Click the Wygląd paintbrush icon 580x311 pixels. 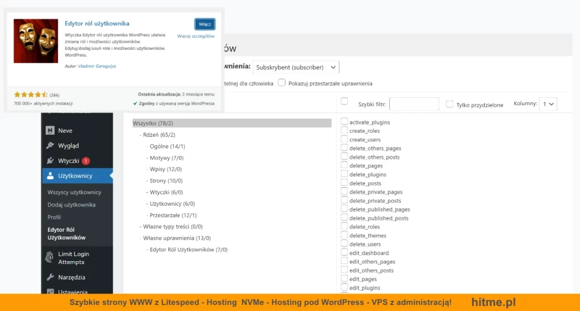coord(50,145)
